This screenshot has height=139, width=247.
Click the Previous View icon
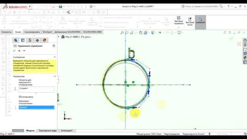tap(131, 33)
